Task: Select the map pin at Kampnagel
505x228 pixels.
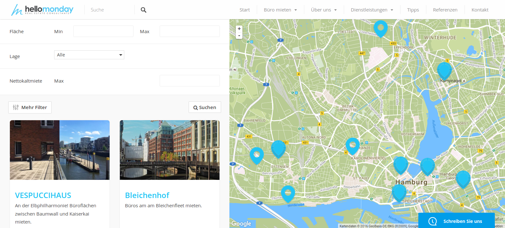Action: 444,71
